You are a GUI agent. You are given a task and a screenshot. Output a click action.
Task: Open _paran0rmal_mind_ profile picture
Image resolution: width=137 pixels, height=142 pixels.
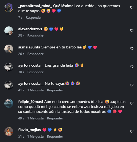(9, 8)
